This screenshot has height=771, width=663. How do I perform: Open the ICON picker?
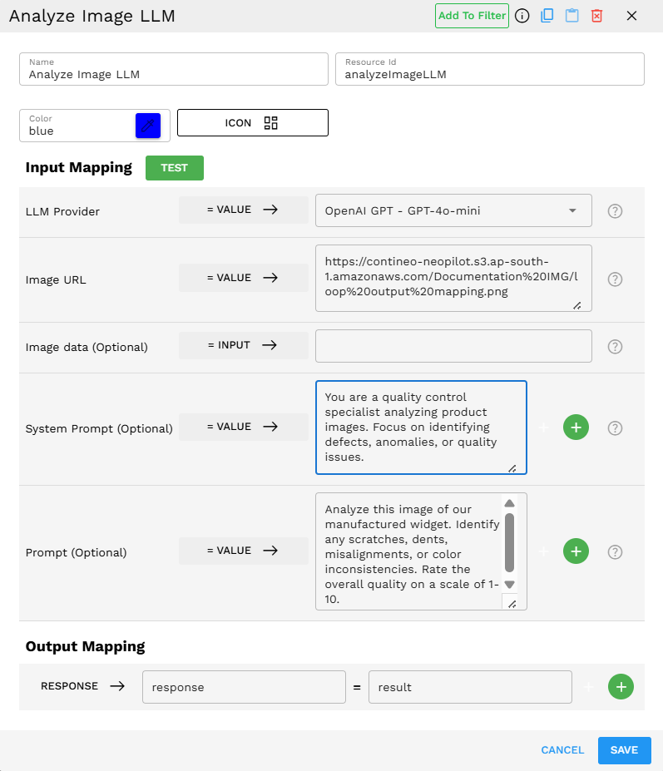click(252, 123)
